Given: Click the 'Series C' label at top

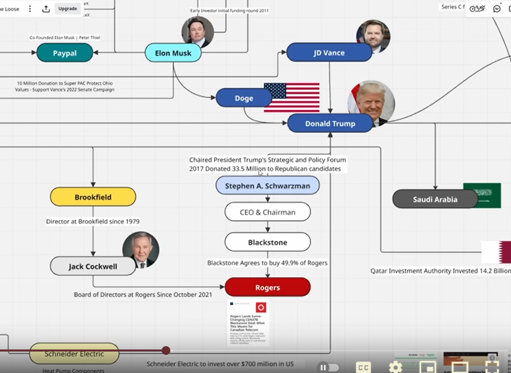Looking at the screenshot, I should [x=453, y=7].
